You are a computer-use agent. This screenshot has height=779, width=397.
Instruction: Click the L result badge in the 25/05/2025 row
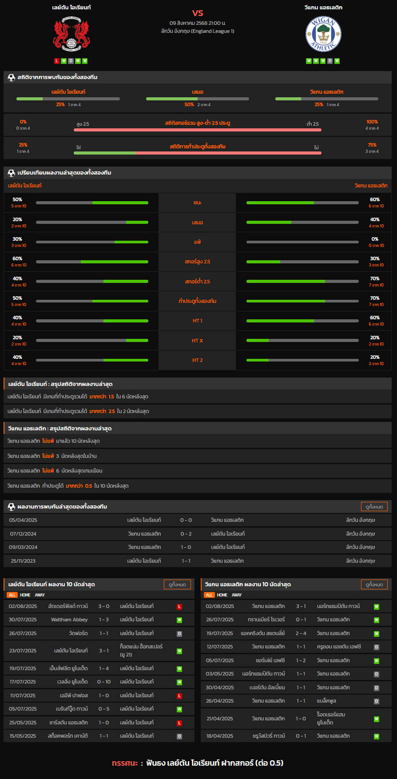pos(179,723)
